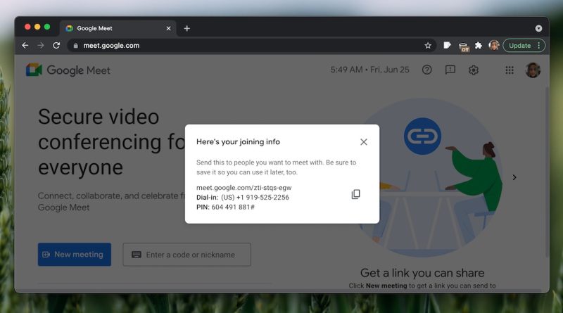Copy the joining info to clipboard

[355, 194]
